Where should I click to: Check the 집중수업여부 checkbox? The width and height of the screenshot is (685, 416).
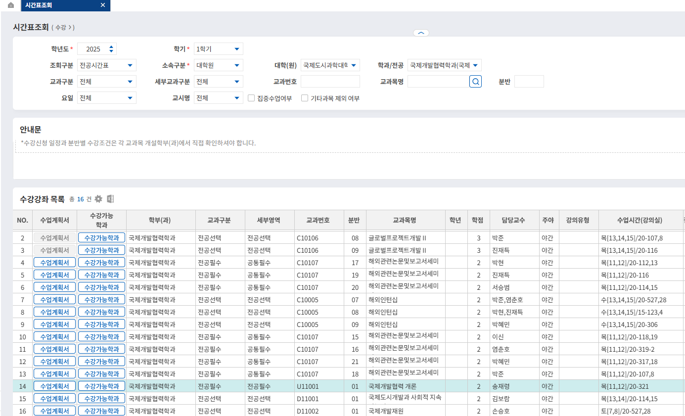pyautogui.click(x=251, y=98)
